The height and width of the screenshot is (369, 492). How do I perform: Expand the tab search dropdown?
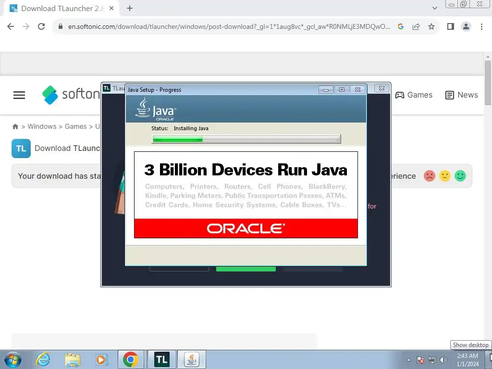click(434, 9)
